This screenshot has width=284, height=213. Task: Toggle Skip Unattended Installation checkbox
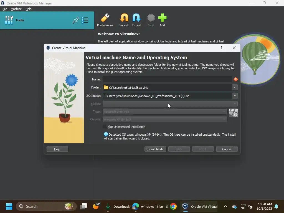coord(105,126)
